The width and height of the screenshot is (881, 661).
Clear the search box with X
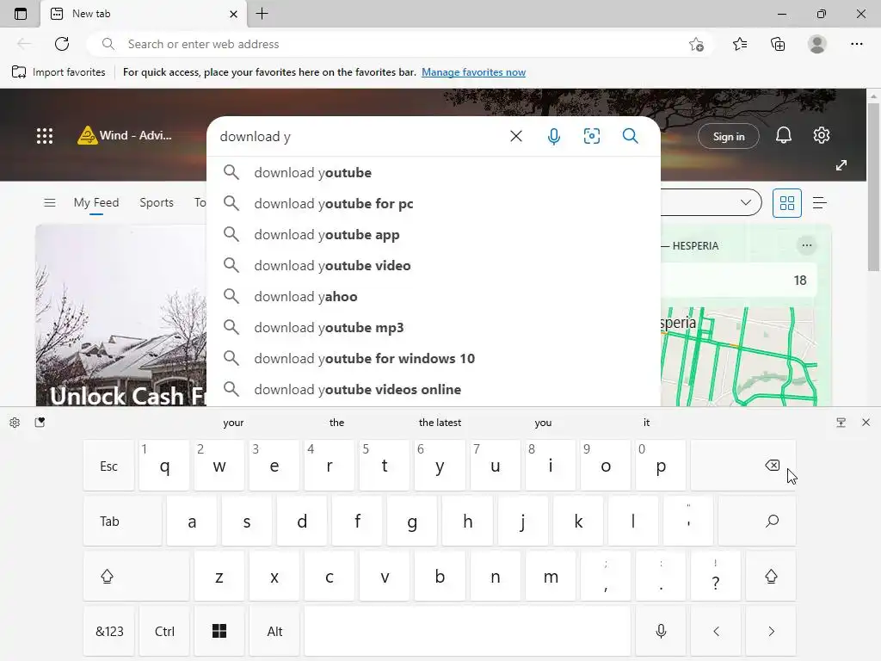[516, 136]
